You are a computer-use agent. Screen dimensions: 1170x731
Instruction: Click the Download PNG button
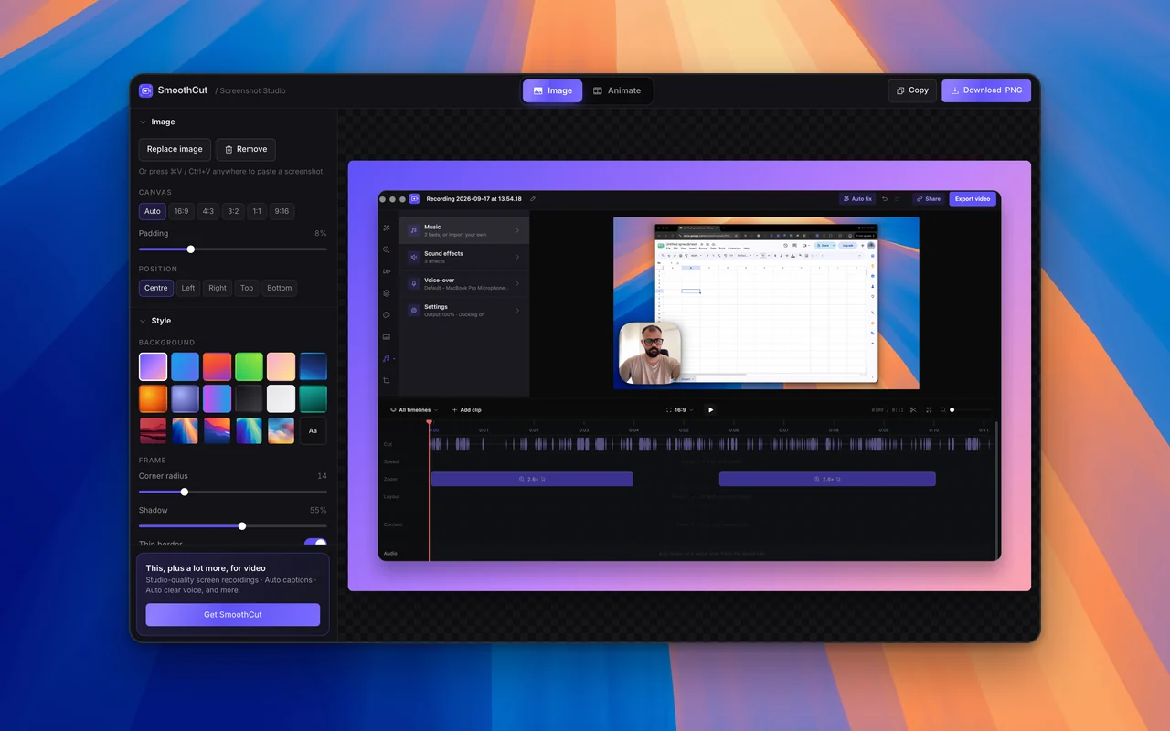coord(986,90)
